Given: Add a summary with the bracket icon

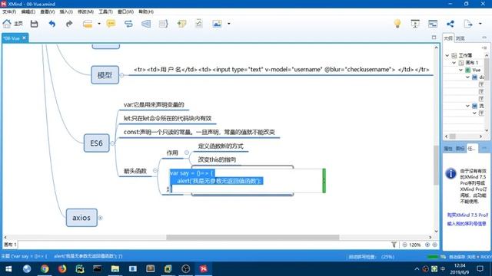Looking at the screenshot, I should [x=164, y=24].
